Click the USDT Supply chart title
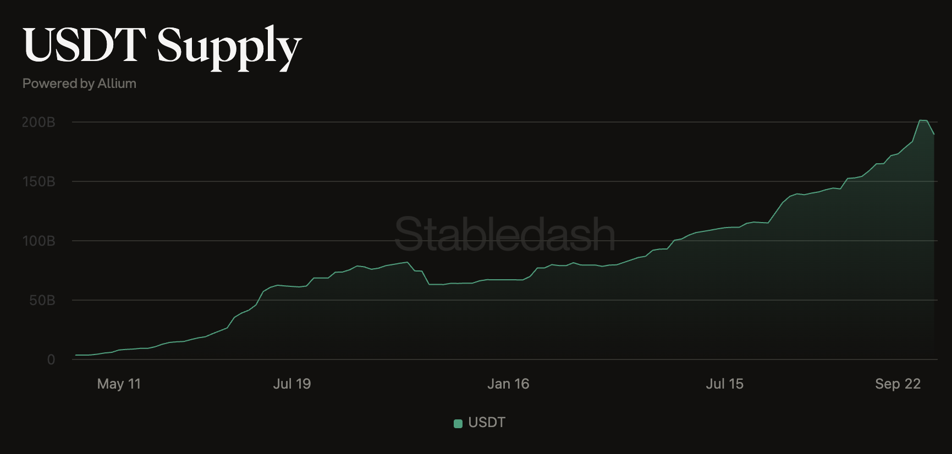The image size is (952, 454). pyautogui.click(x=162, y=46)
